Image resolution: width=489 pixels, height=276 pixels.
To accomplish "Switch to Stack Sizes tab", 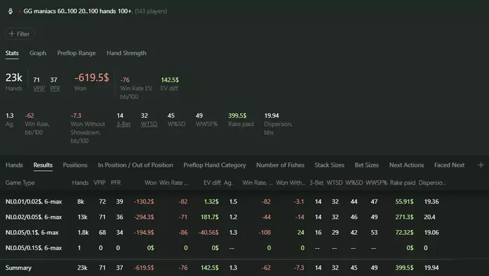I will coord(329,165).
